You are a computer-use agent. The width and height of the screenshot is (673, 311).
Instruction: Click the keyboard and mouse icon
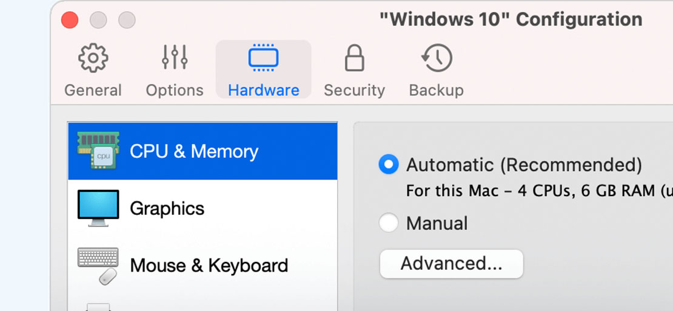point(98,266)
